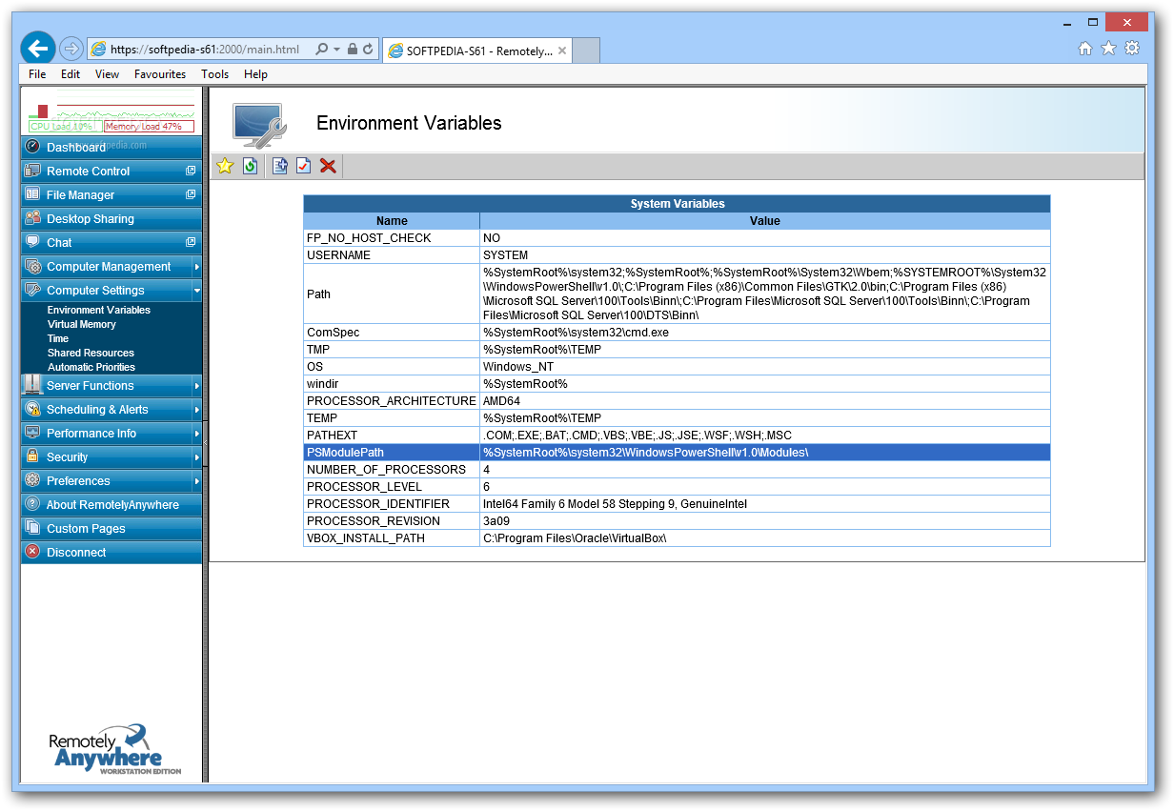Click the File Manager panel icon in sidebar
This screenshot has width=1174, height=811.
click(32, 194)
